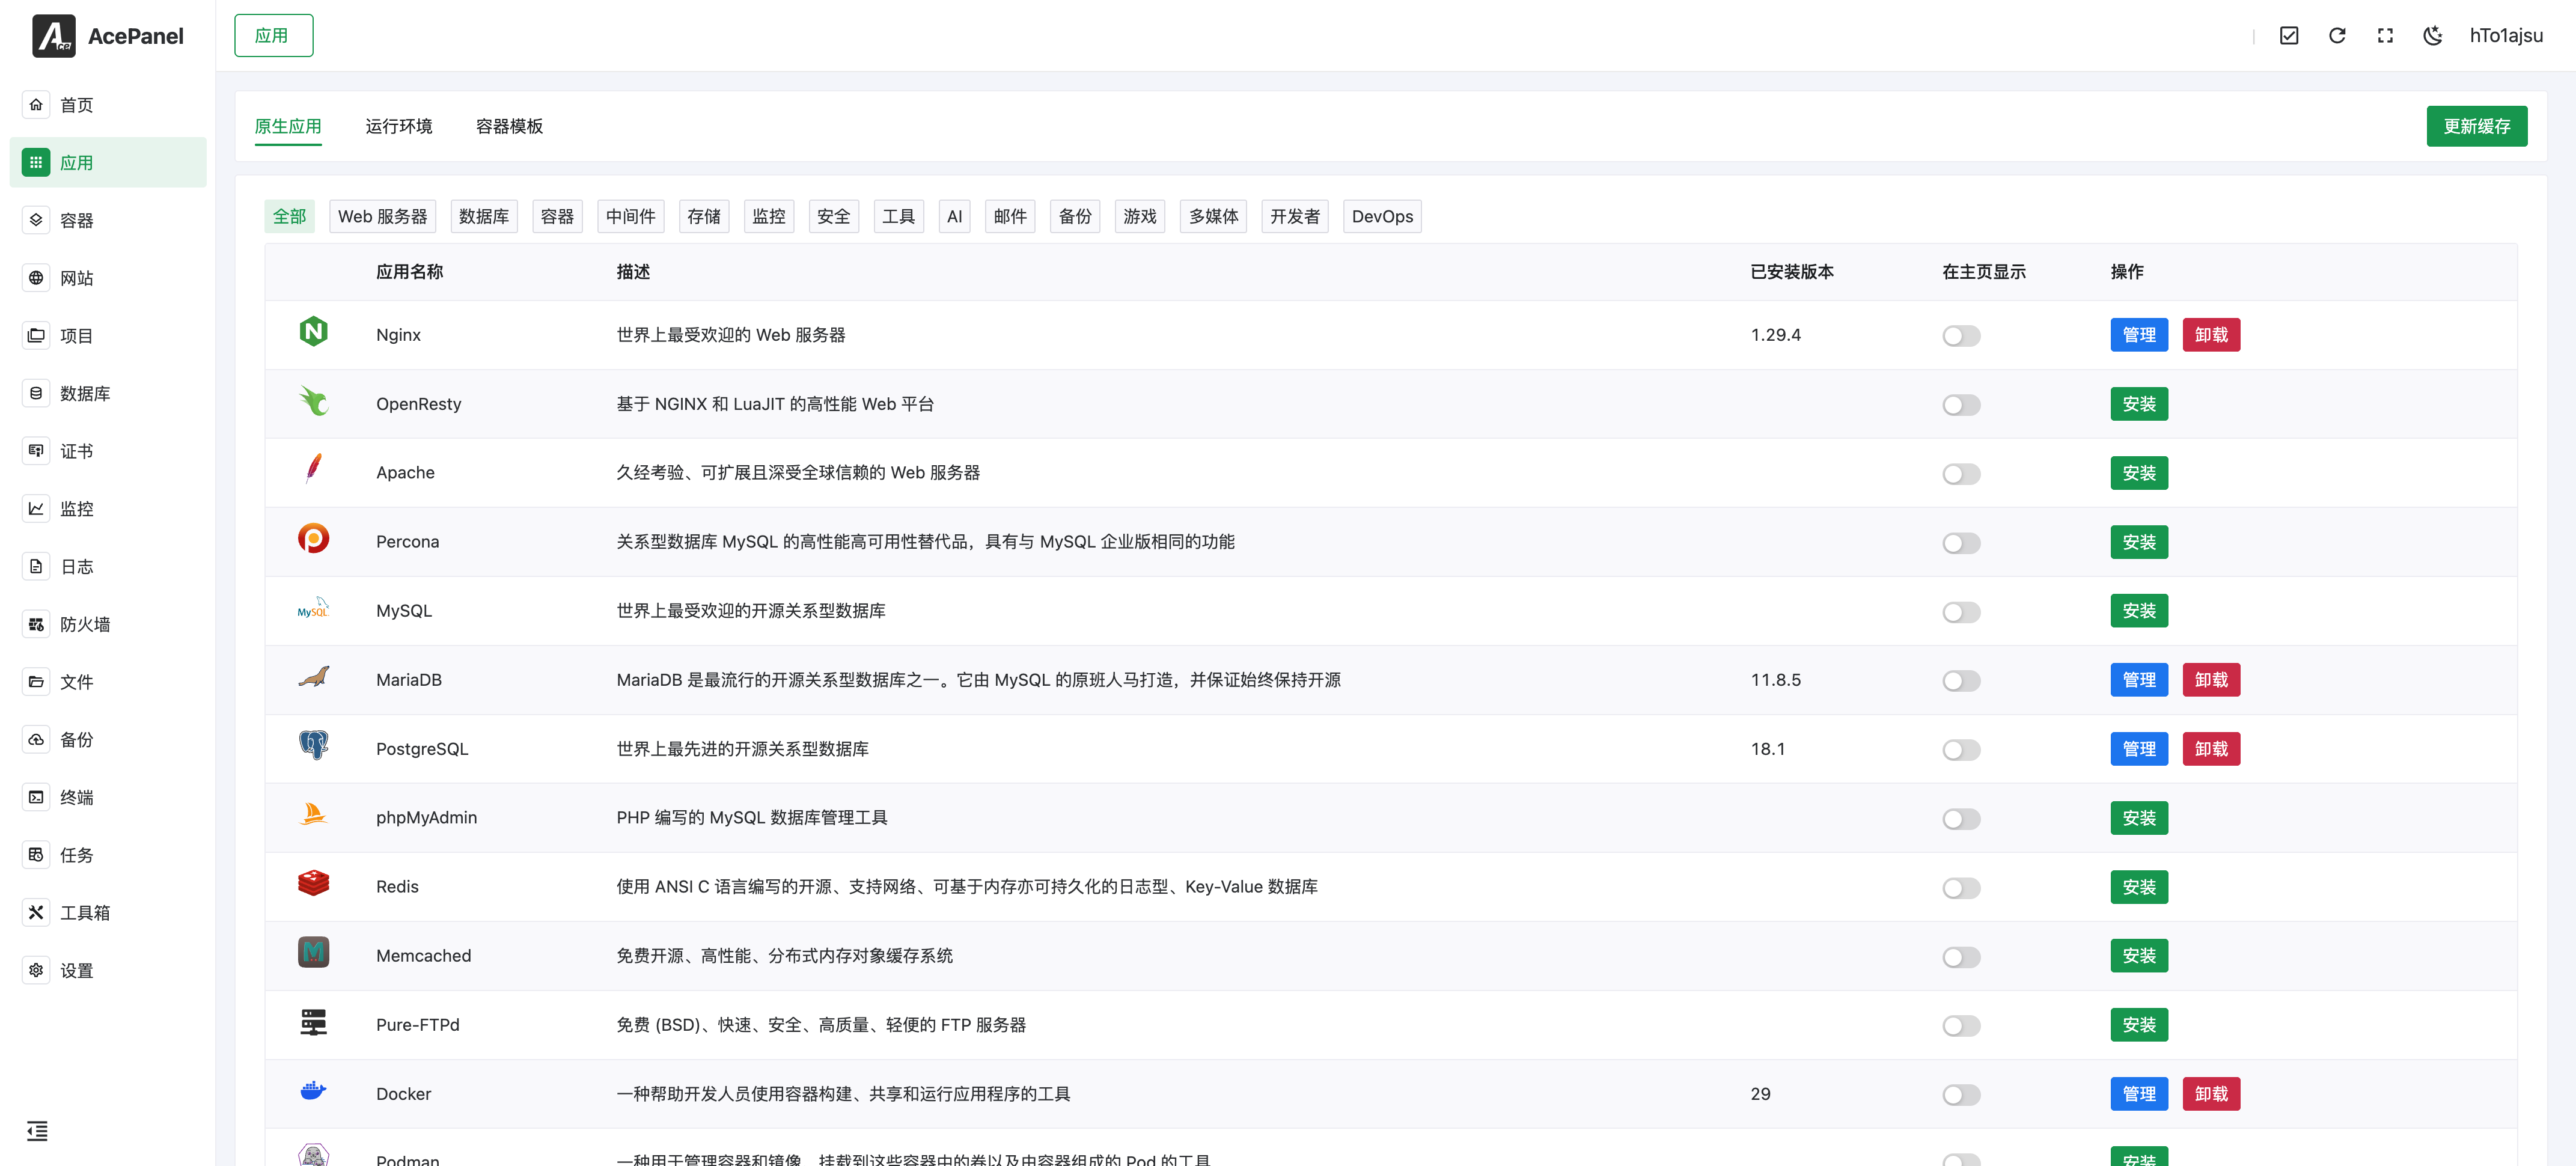Open the task checklist icon in header

point(2288,36)
